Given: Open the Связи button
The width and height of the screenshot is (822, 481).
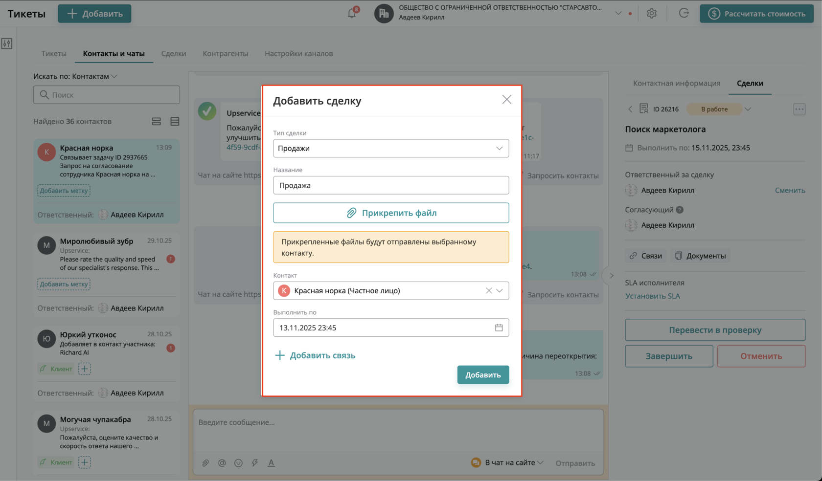Looking at the screenshot, I should [x=646, y=256].
